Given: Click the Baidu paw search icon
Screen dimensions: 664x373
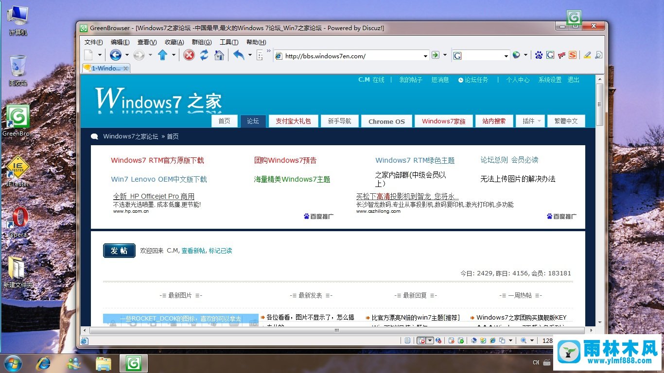Looking at the screenshot, I should tap(539, 55).
